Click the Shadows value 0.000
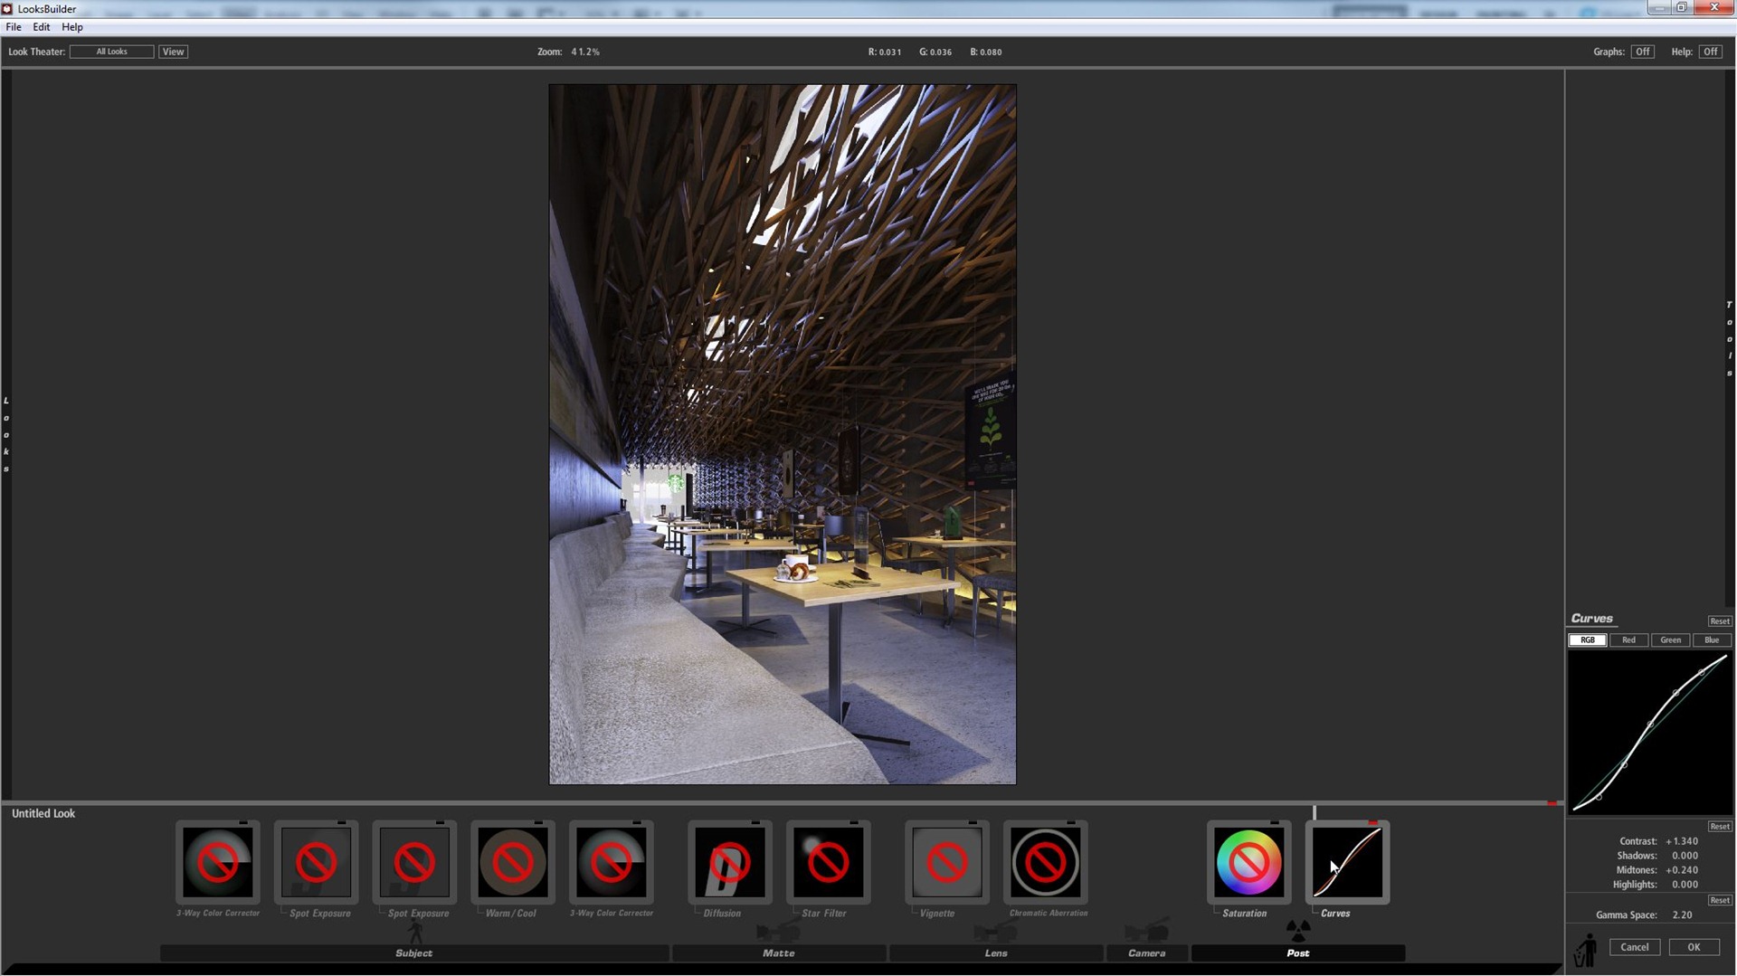This screenshot has height=976, width=1737. pos(1685,856)
